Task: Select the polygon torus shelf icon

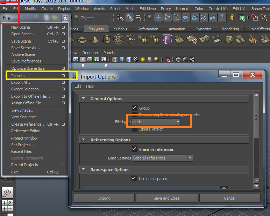Action: click(82, 40)
